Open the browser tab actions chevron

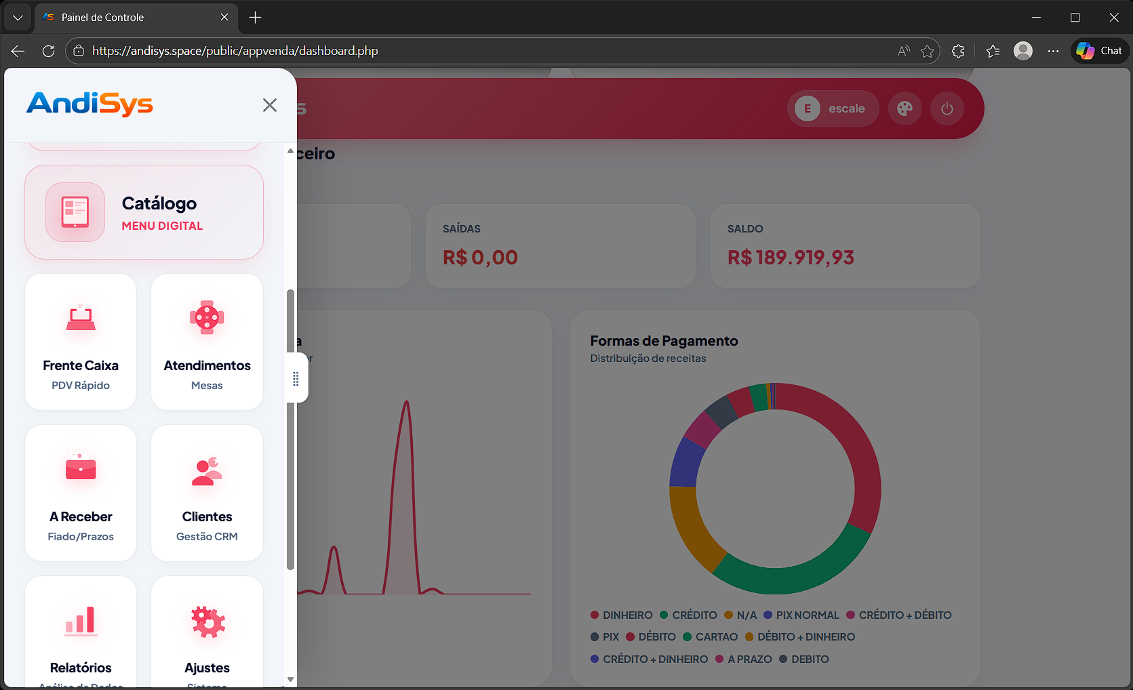(17, 17)
